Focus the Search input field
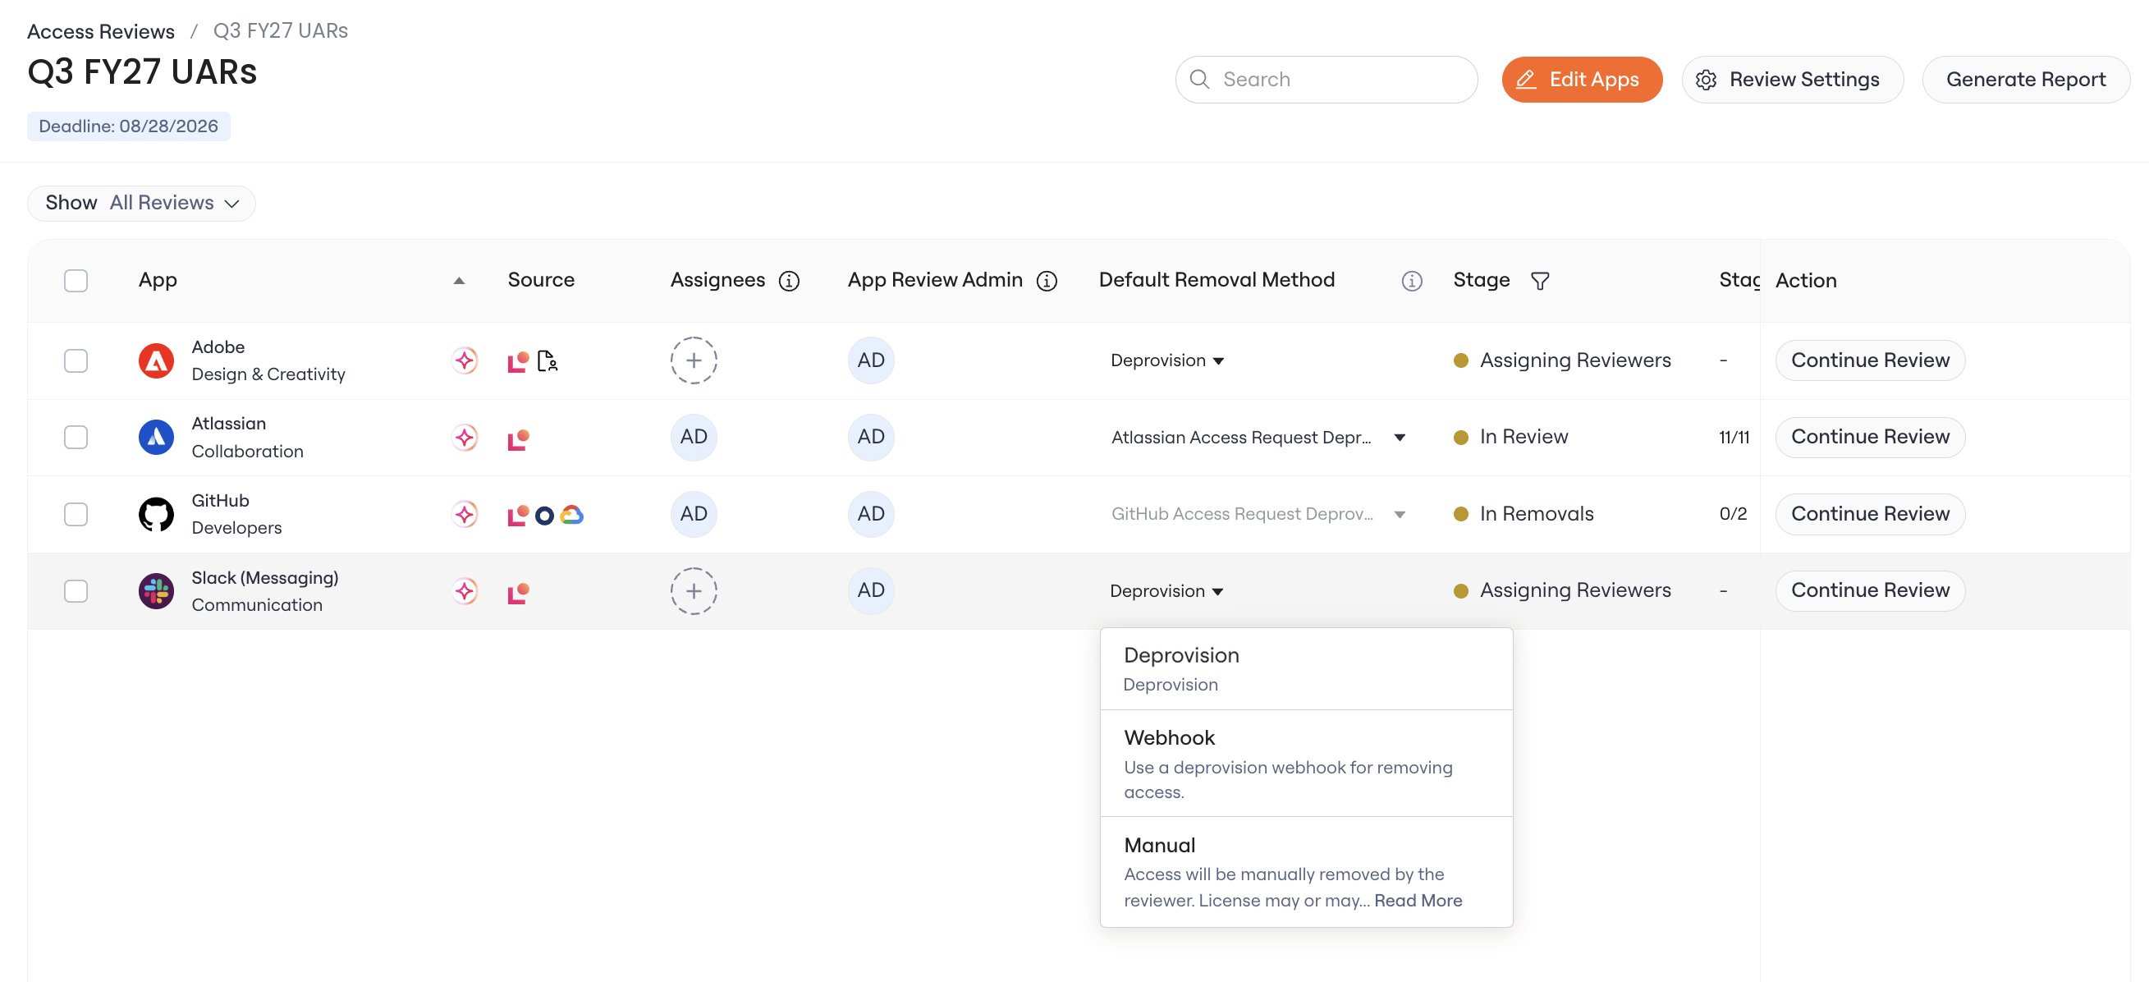This screenshot has height=982, width=2149. click(x=1327, y=80)
